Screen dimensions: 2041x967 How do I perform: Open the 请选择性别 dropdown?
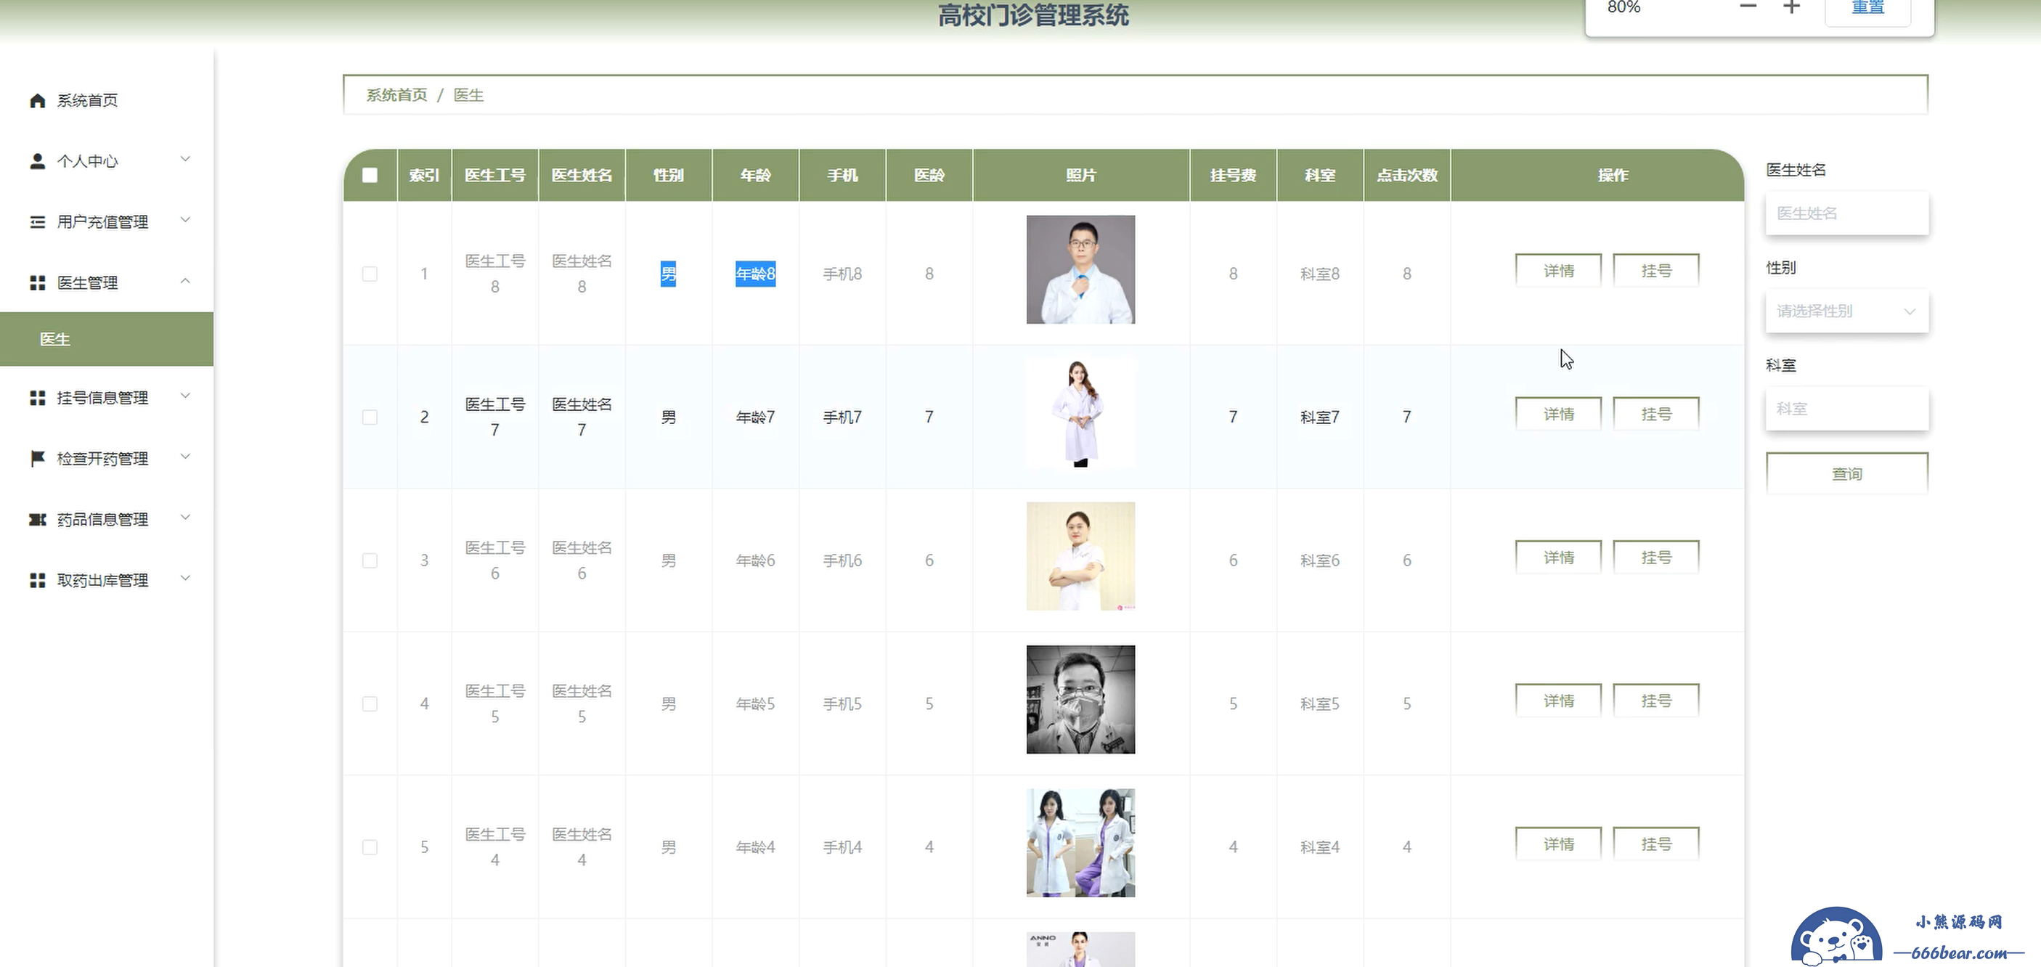1847,311
